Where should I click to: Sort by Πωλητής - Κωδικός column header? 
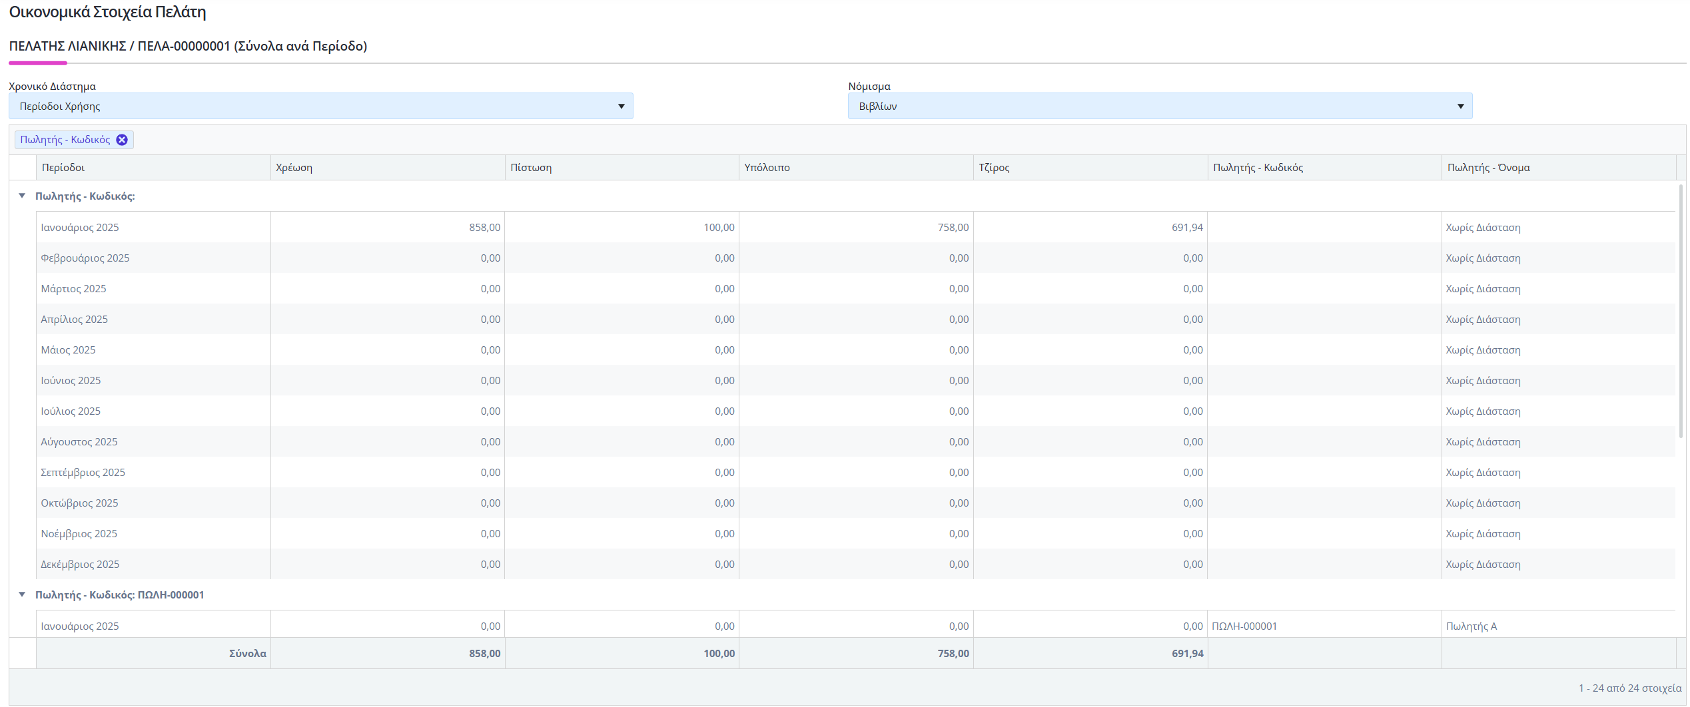tap(1325, 168)
